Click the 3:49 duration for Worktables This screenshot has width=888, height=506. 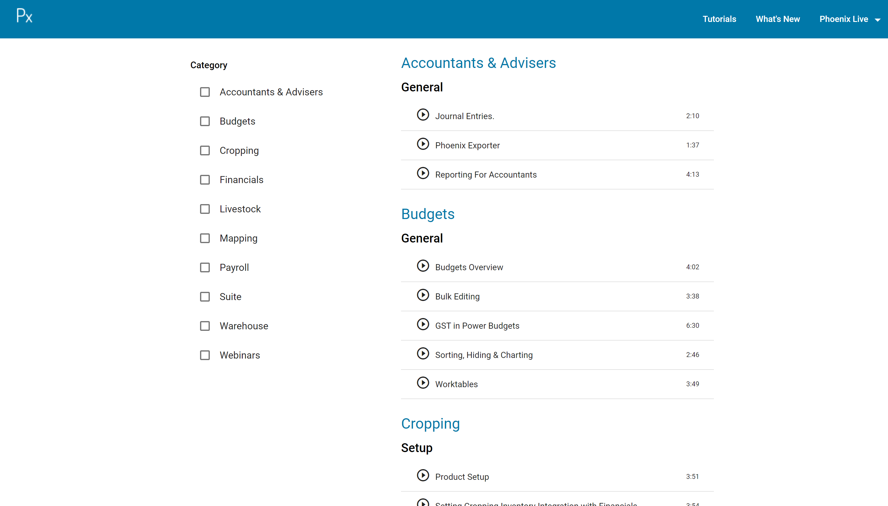click(x=692, y=384)
